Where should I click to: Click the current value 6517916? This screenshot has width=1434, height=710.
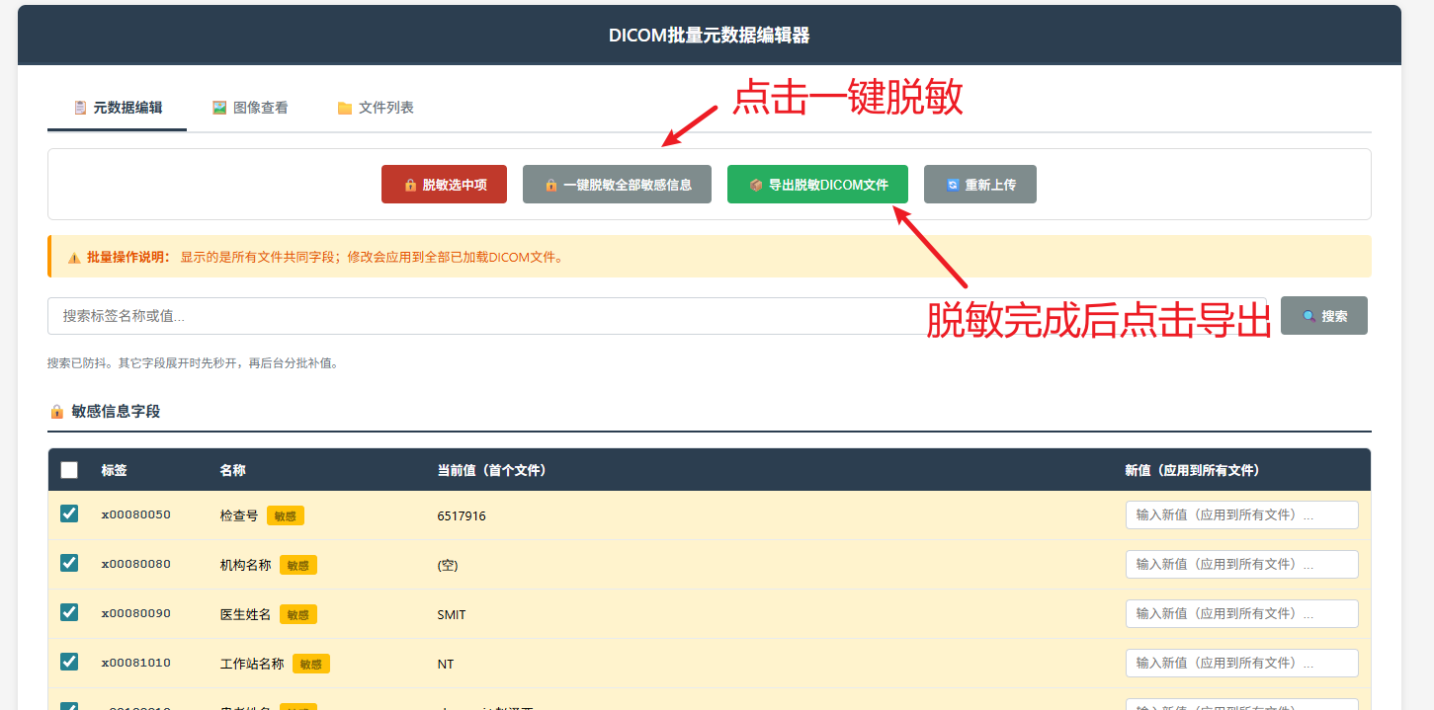pyautogui.click(x=462, y=515)
